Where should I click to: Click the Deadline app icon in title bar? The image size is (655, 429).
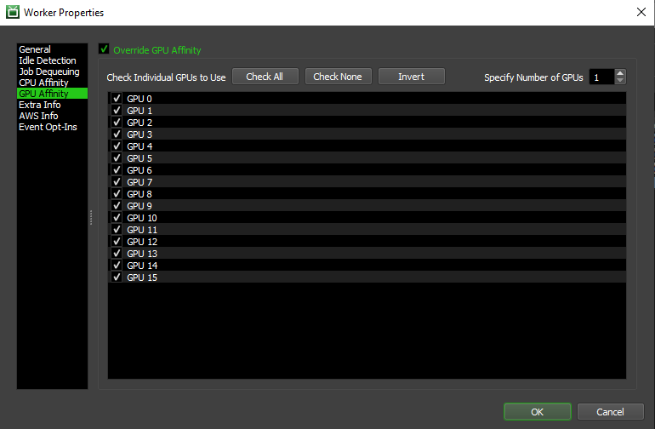pos(12,13)
